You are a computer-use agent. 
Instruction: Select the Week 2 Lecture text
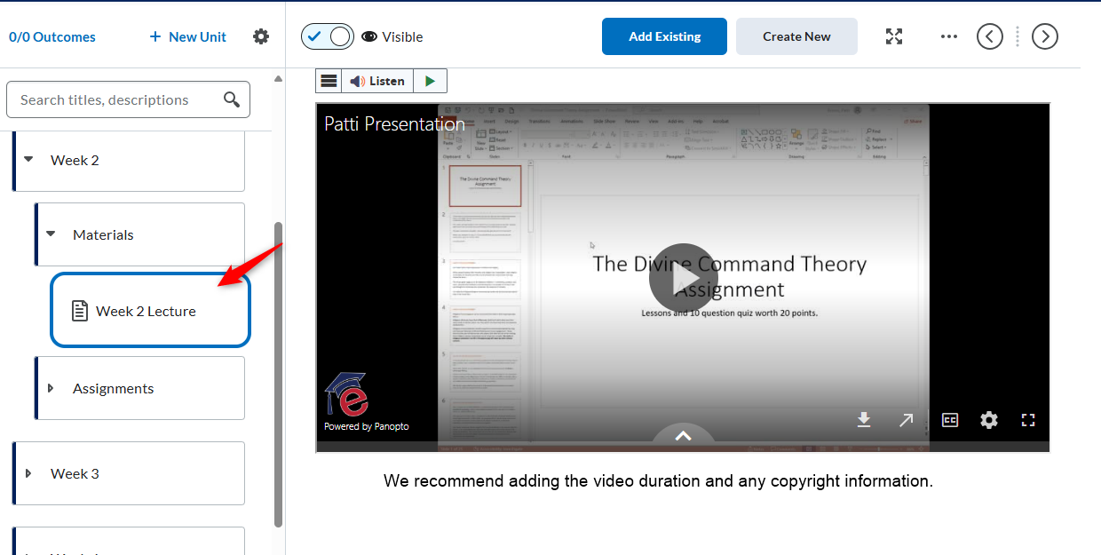click(146, 311)
